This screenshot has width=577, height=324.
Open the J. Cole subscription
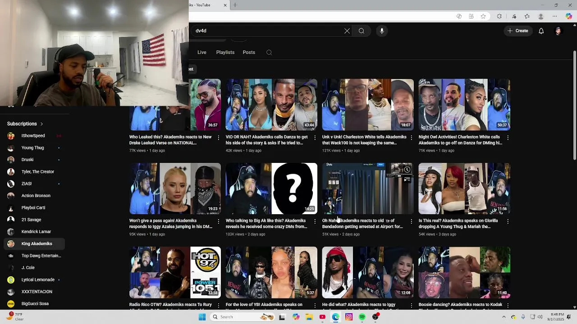[x=34, y=268]
